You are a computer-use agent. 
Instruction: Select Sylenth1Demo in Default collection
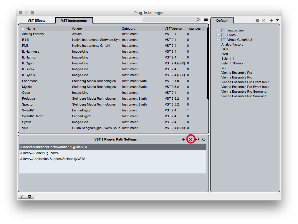click(x=232, y=63)
